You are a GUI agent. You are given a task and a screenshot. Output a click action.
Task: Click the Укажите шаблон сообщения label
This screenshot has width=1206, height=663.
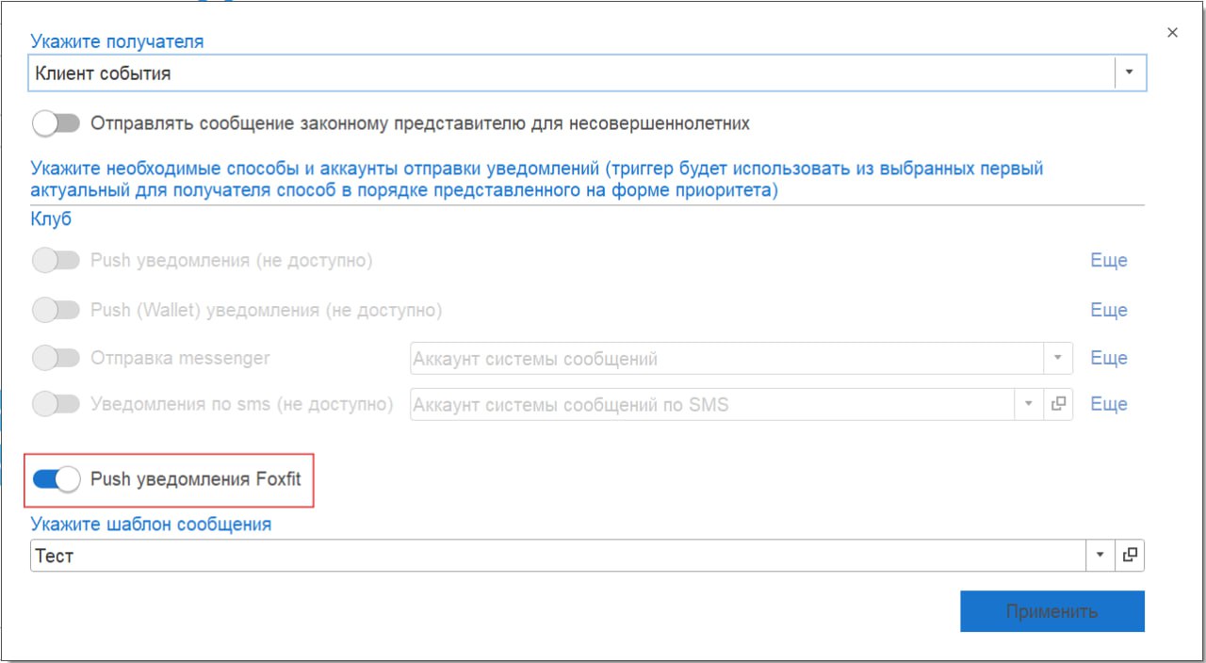point(151,525)
